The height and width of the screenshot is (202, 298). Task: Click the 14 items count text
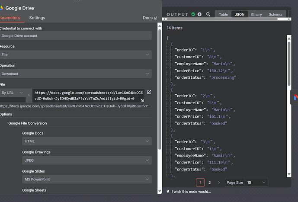click(174, 28)
